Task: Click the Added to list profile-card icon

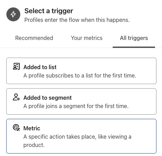Action: coord(16,66)
